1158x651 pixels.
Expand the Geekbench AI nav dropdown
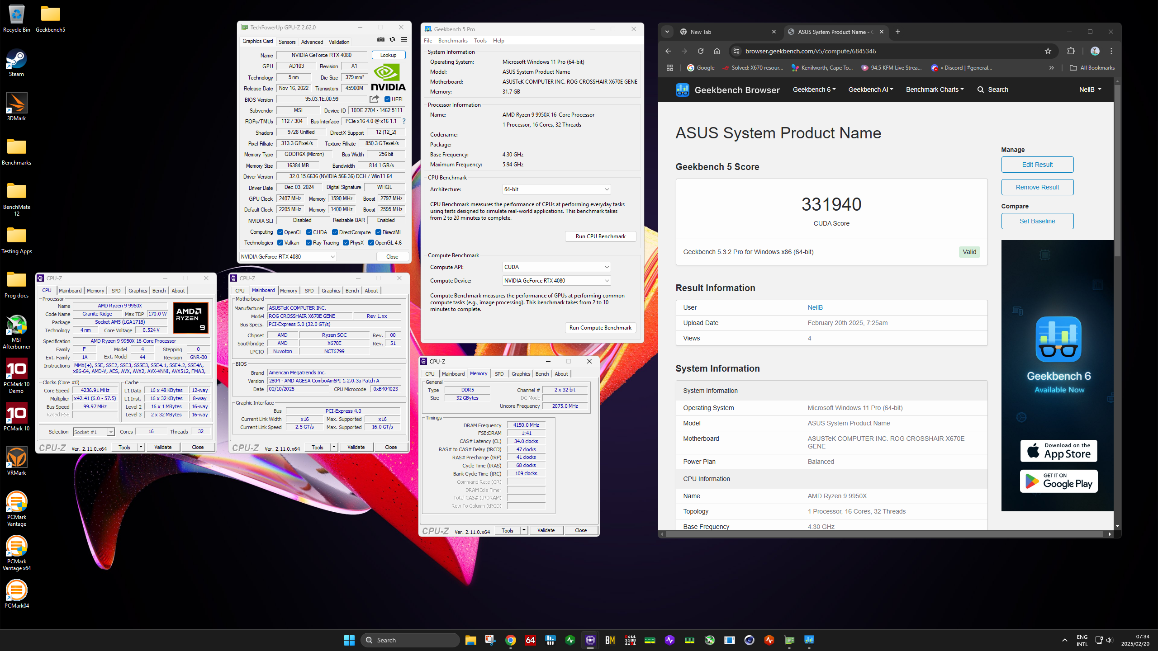tap(870, 90)
